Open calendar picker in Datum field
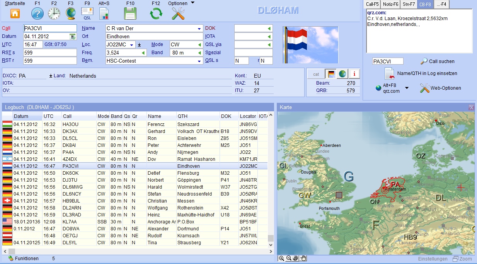 click(73, 36)
